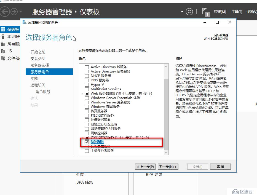The height and width of the screenshot is (195, 257).
Task: Expand the Web 服务器(IIS) tree node
Action: pyautogui.click(x=82, y=94)
